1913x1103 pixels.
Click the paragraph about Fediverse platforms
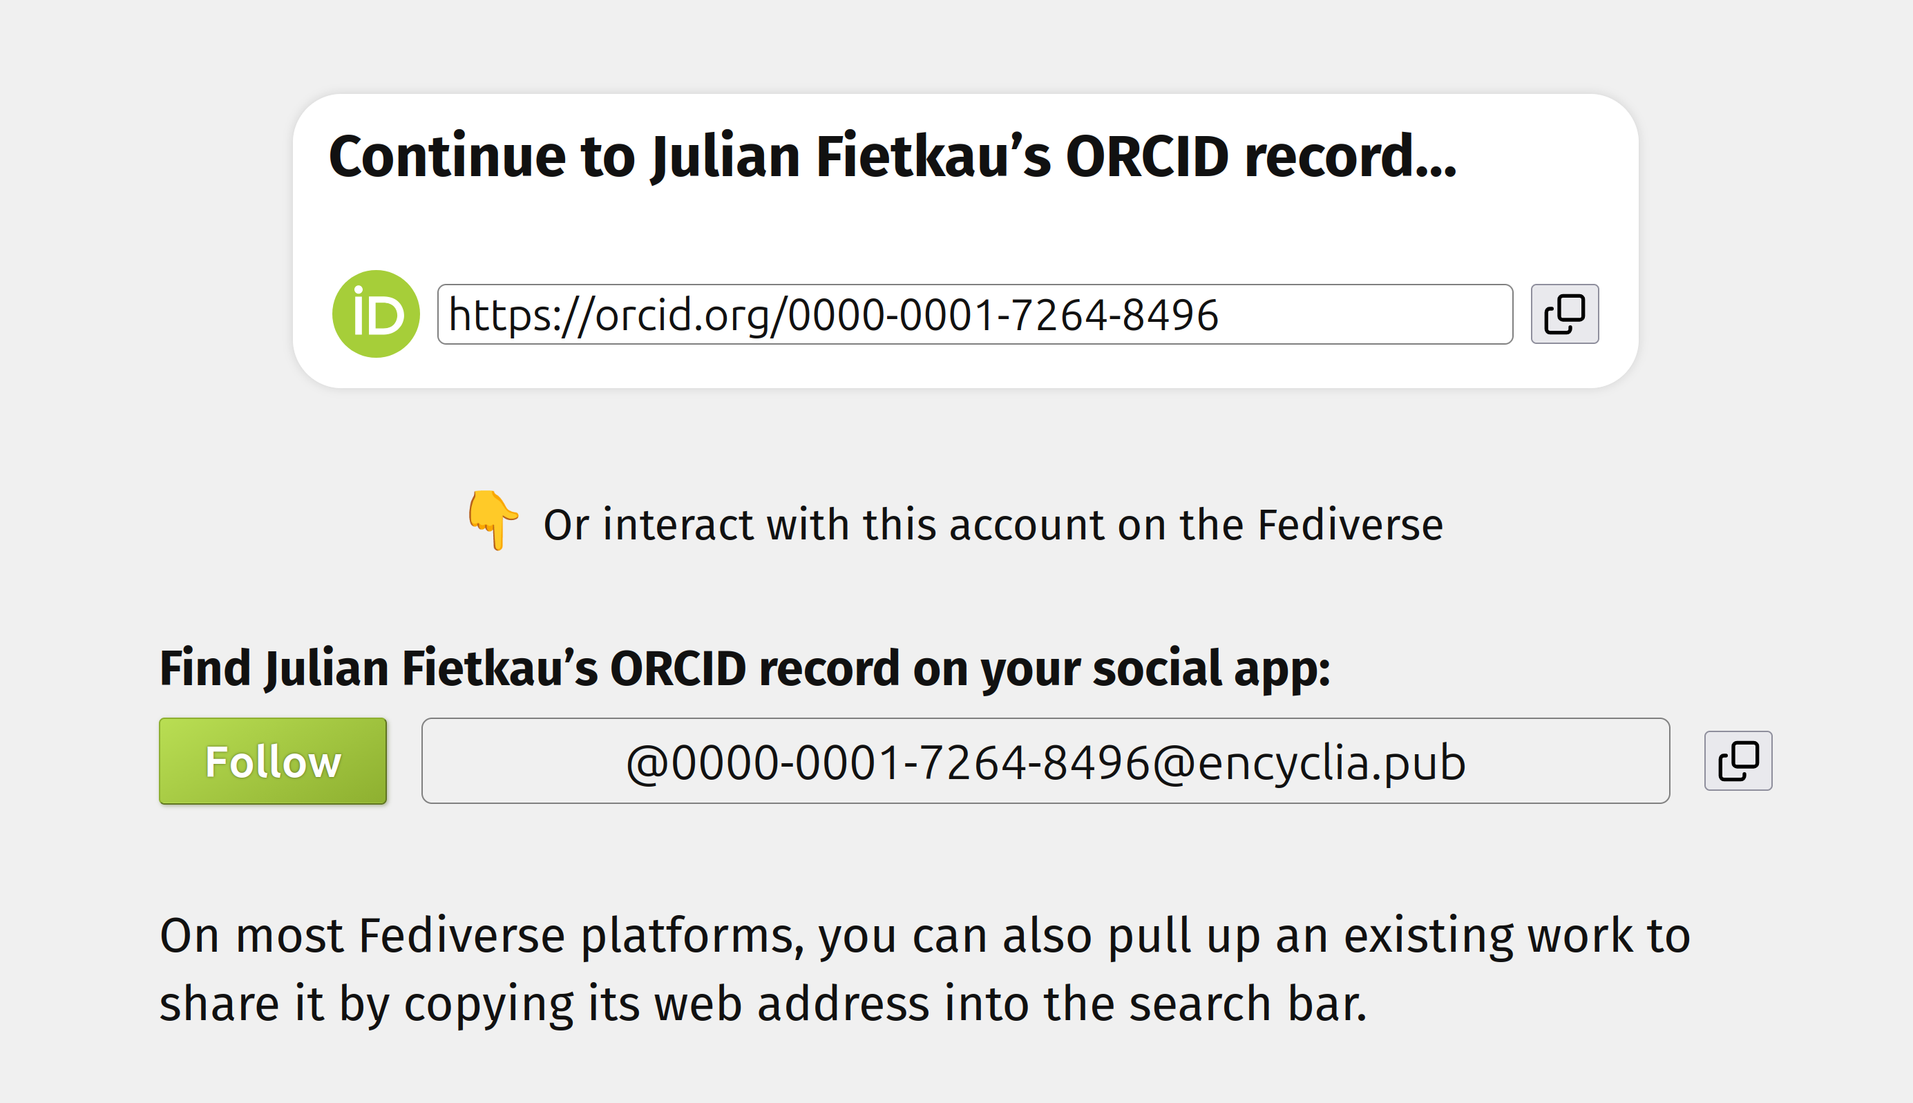[x=924, y=968]
